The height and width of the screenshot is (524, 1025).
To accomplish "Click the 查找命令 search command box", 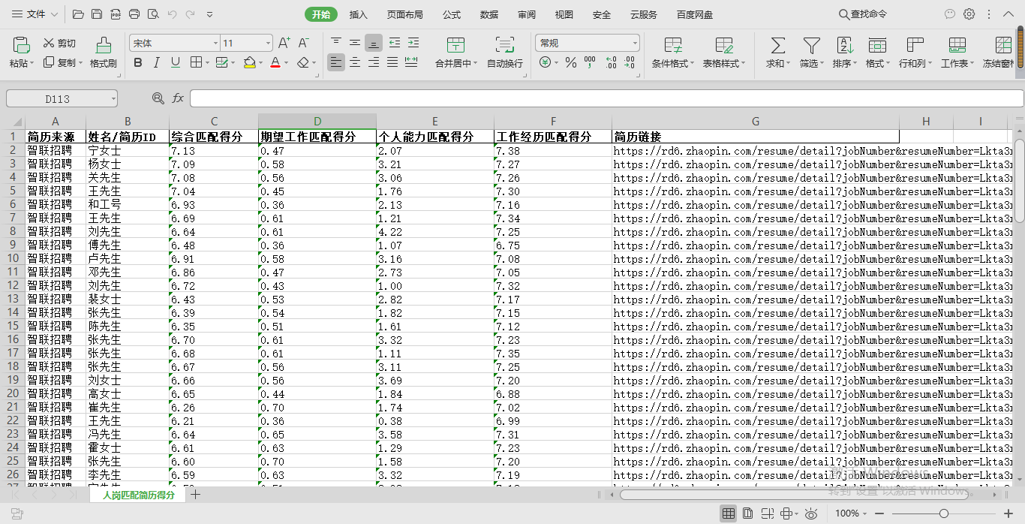I will (x=863, y=14).
